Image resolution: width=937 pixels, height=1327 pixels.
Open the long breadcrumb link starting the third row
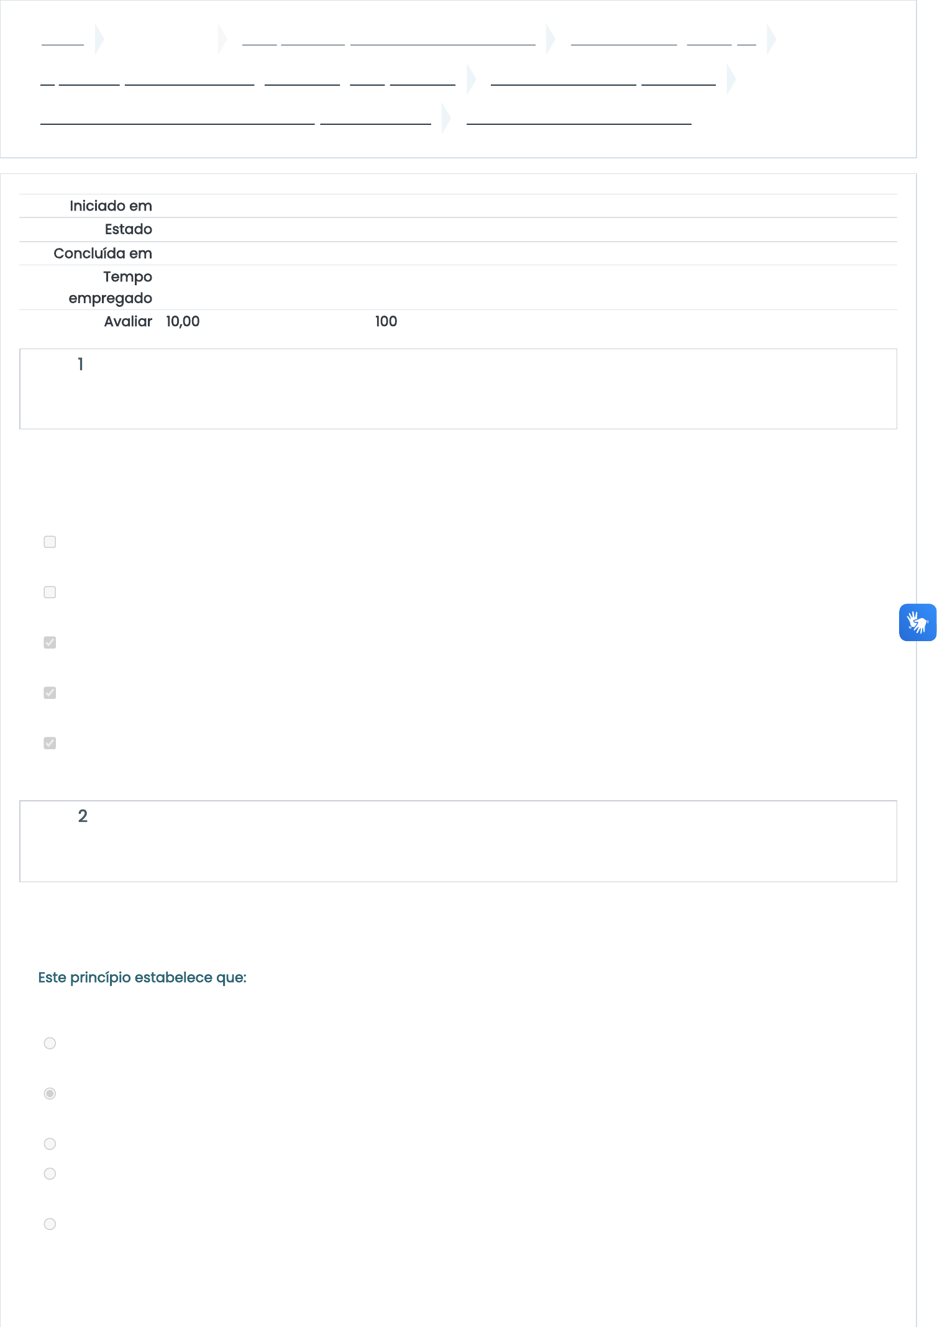click(x=235, y=118)
